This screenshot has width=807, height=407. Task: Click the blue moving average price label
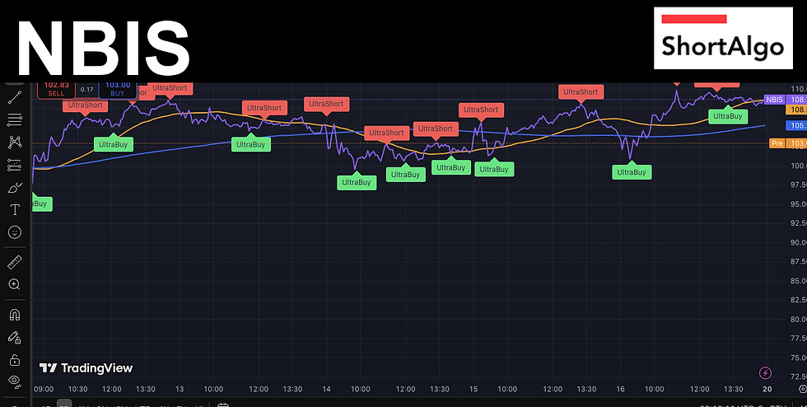tap(796, 125)
